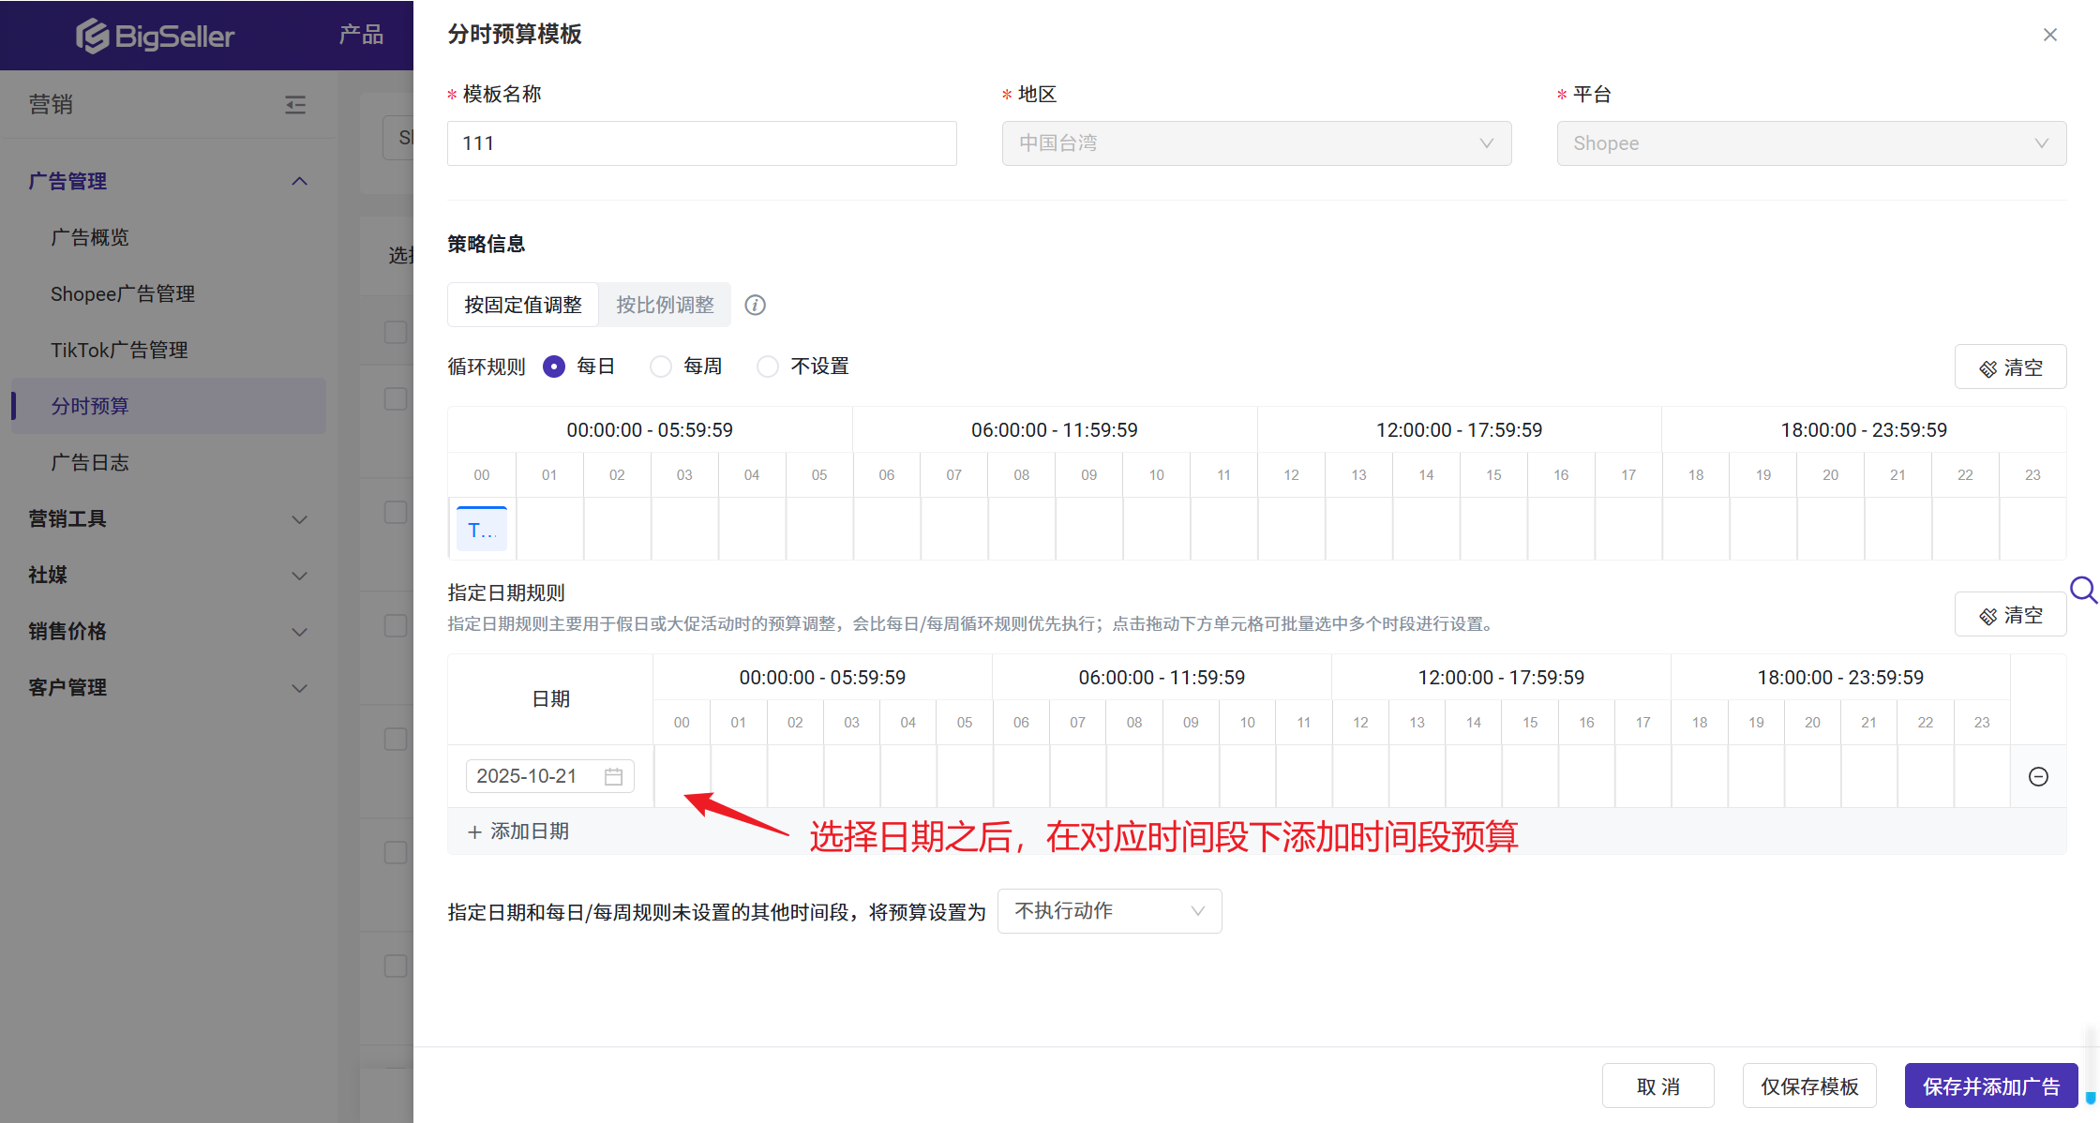Select the 不设置 loop rule radio
This screenshot has height=1123, width=2100.
(768, 367)
